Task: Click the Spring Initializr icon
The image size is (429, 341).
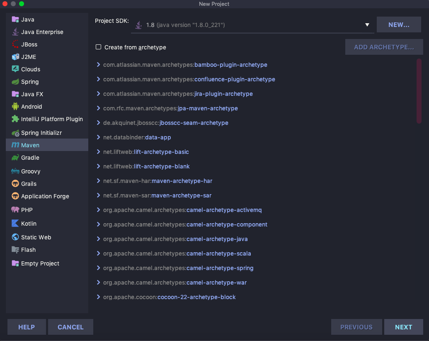Action: (15, 133)
